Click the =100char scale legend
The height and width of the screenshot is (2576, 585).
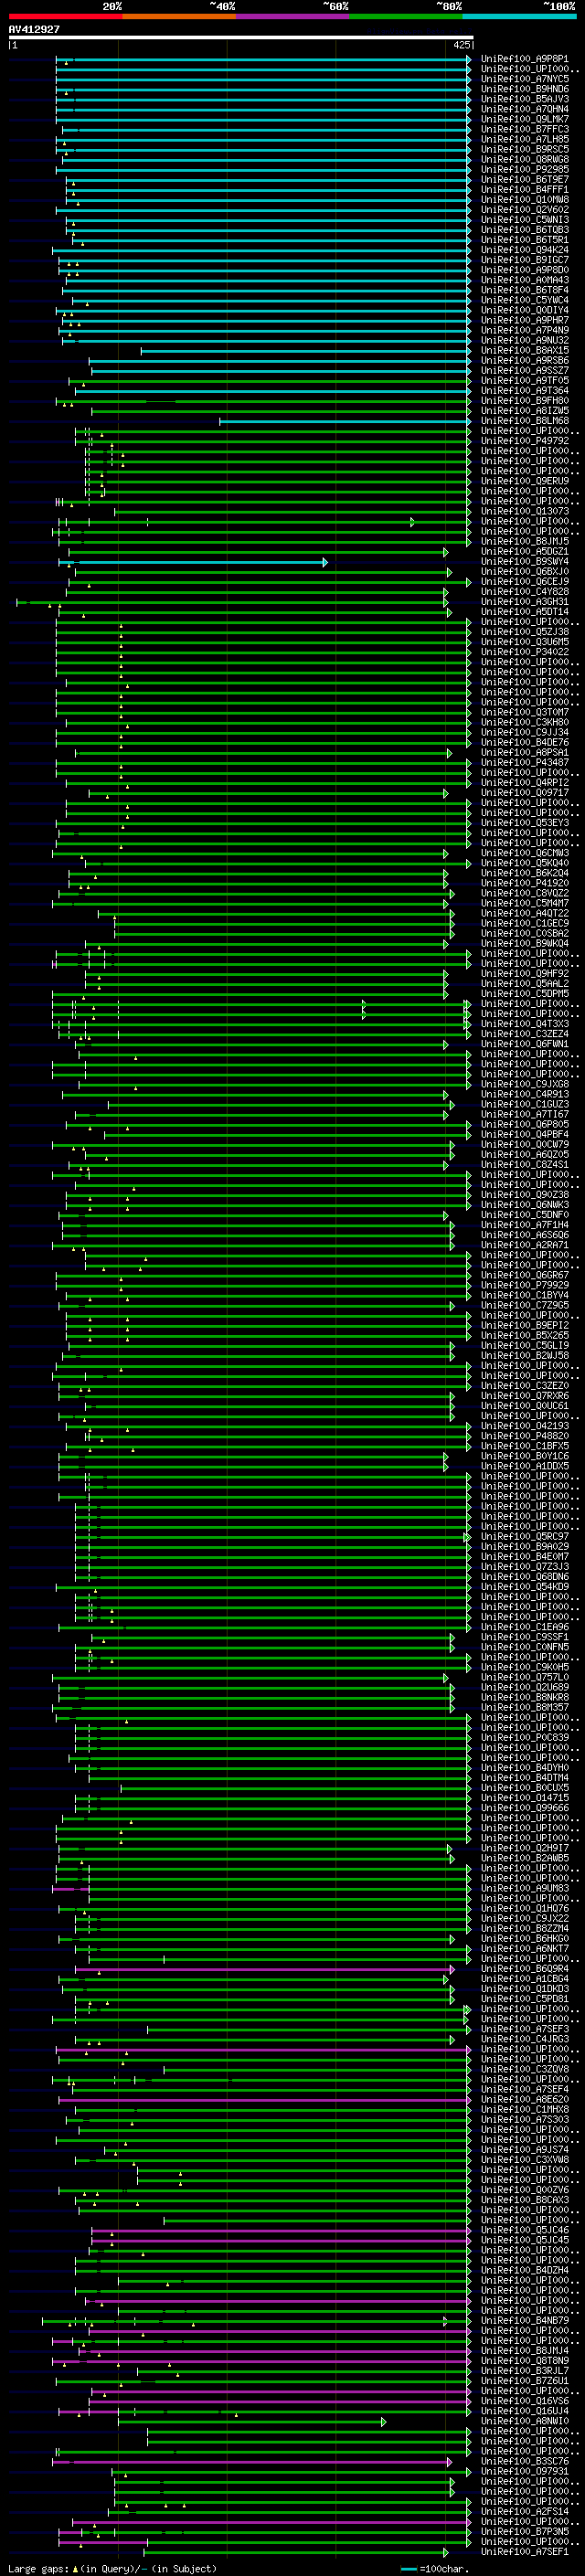click(x=433, y=2568)
